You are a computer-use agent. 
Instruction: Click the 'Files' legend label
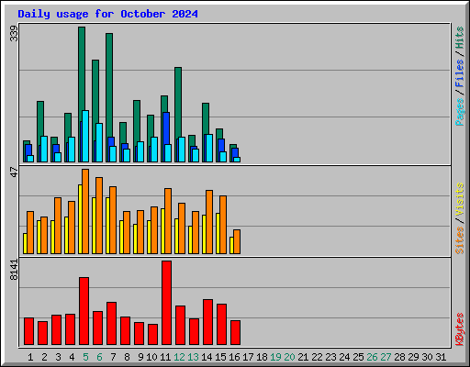[460, 72]
